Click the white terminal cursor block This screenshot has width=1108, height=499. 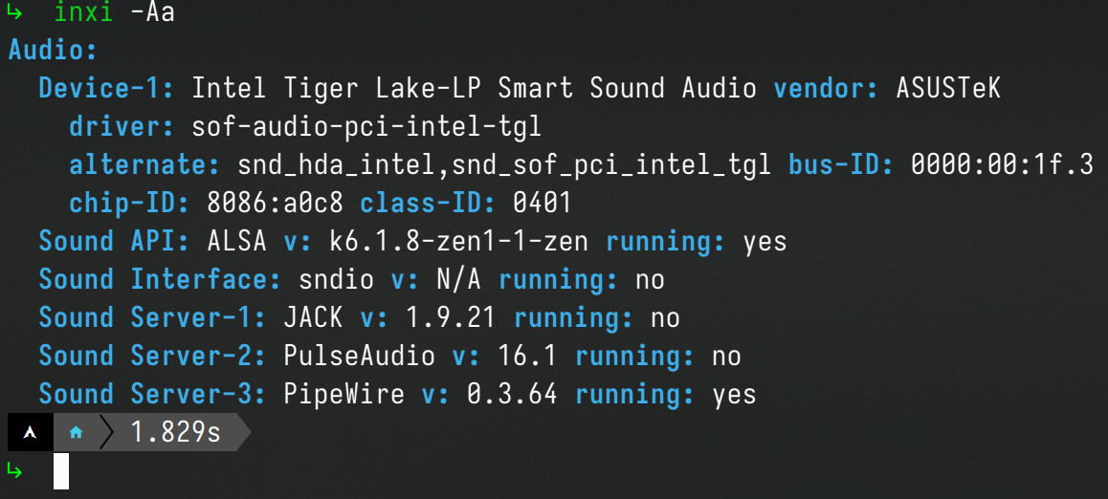click(x=61, y=470)
